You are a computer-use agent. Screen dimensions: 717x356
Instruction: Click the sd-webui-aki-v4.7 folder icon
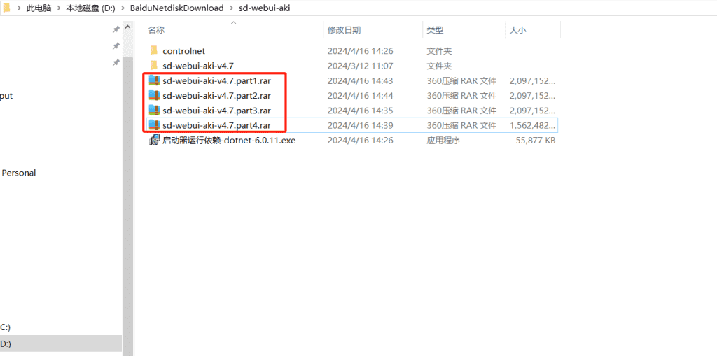[x=154, y=66]
